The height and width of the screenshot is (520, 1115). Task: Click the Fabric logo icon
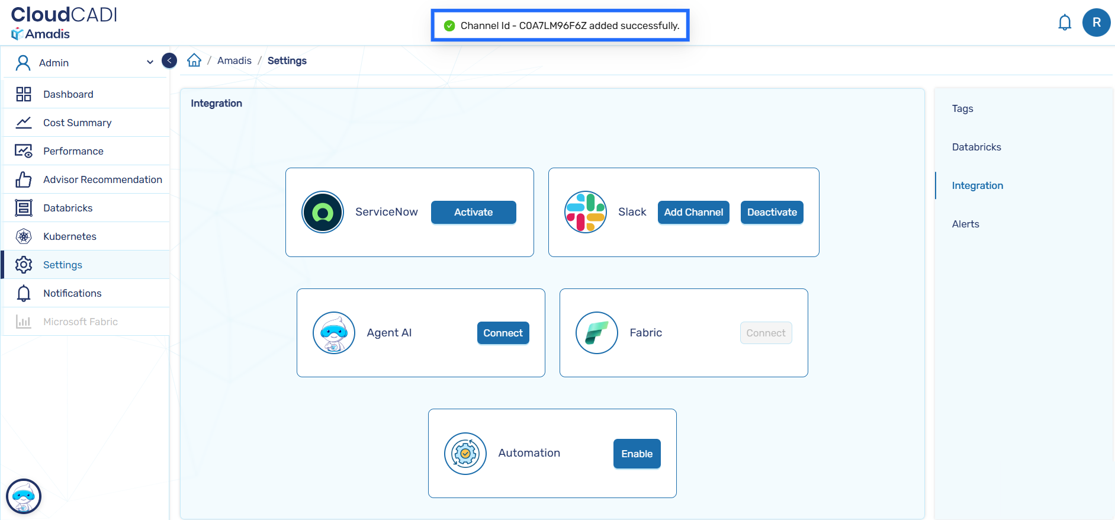[x=596, y=333]
